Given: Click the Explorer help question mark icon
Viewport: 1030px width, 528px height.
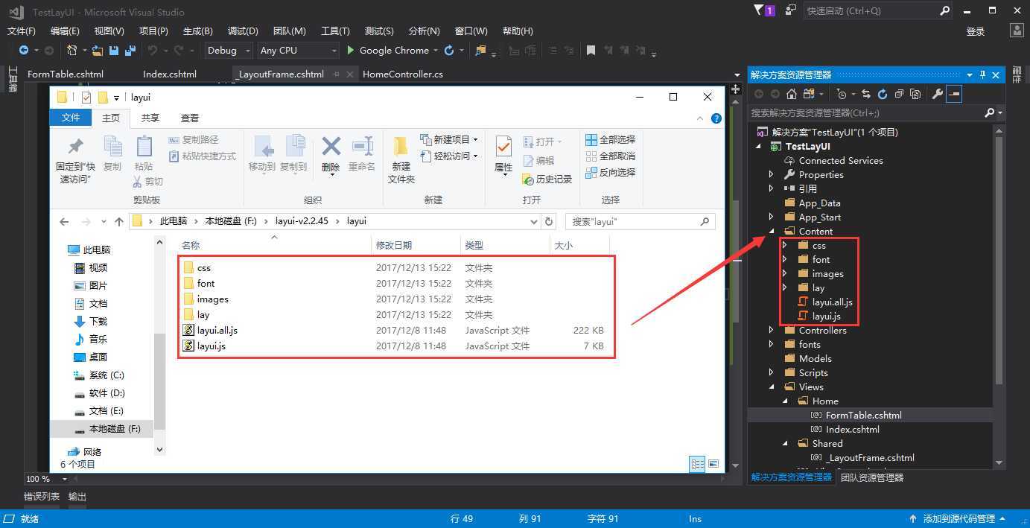Looking at the screenshot, I should coord(716,118).
